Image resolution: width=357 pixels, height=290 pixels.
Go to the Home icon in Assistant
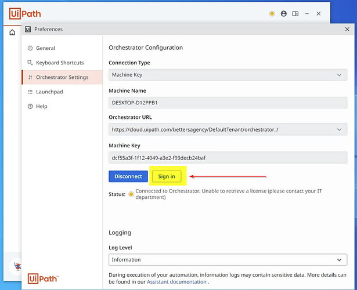click(12, 32)
